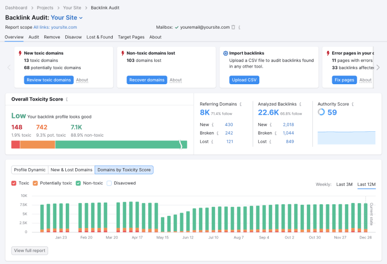Uncheck the Non-toxic legend checkbox
The height and width of the screenshot is (264, 387).
tap(79, 183)
